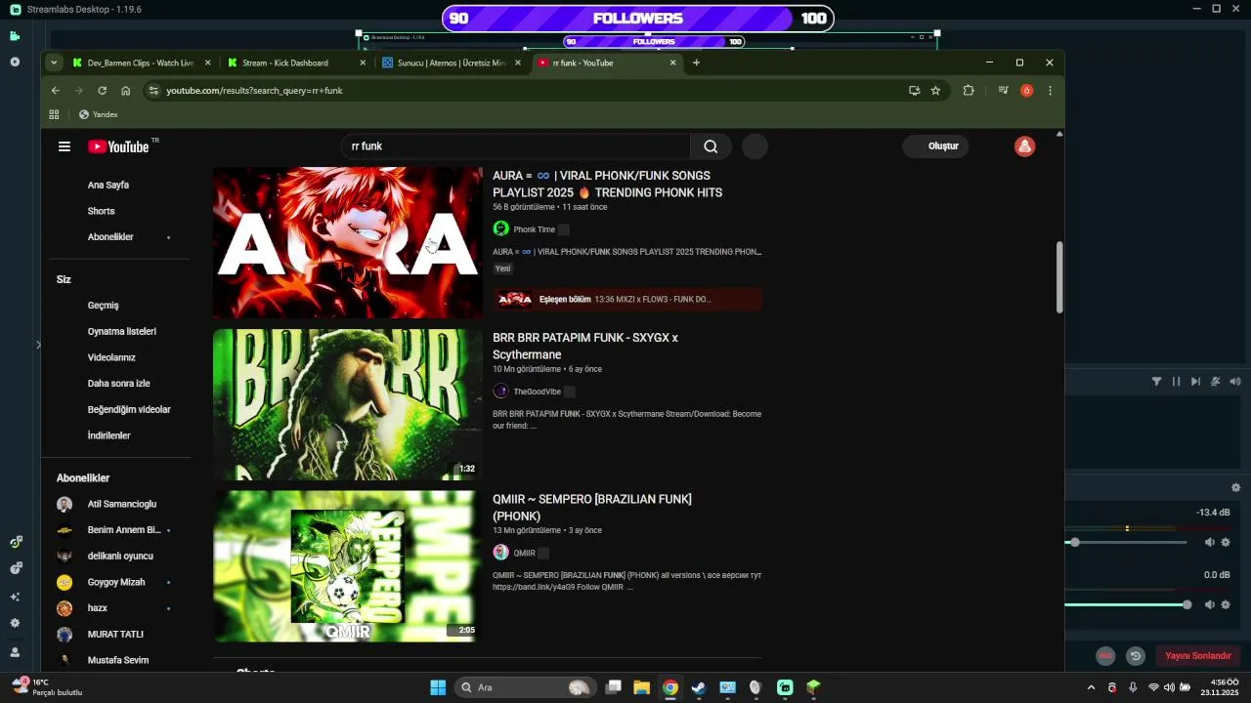The height and width of the screenshot is (703, 1251).
Task: Open Geçmiş in YouTube sidebar
Action: point(104,306)
